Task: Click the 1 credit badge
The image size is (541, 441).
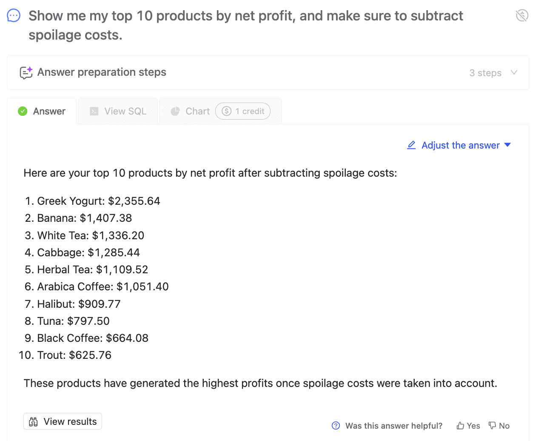Action: 243,112
